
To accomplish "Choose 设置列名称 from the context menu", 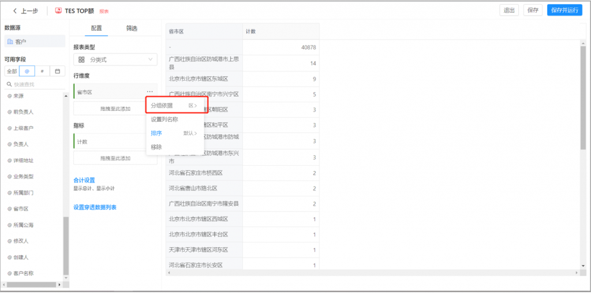I will click(x=164, y=120).
